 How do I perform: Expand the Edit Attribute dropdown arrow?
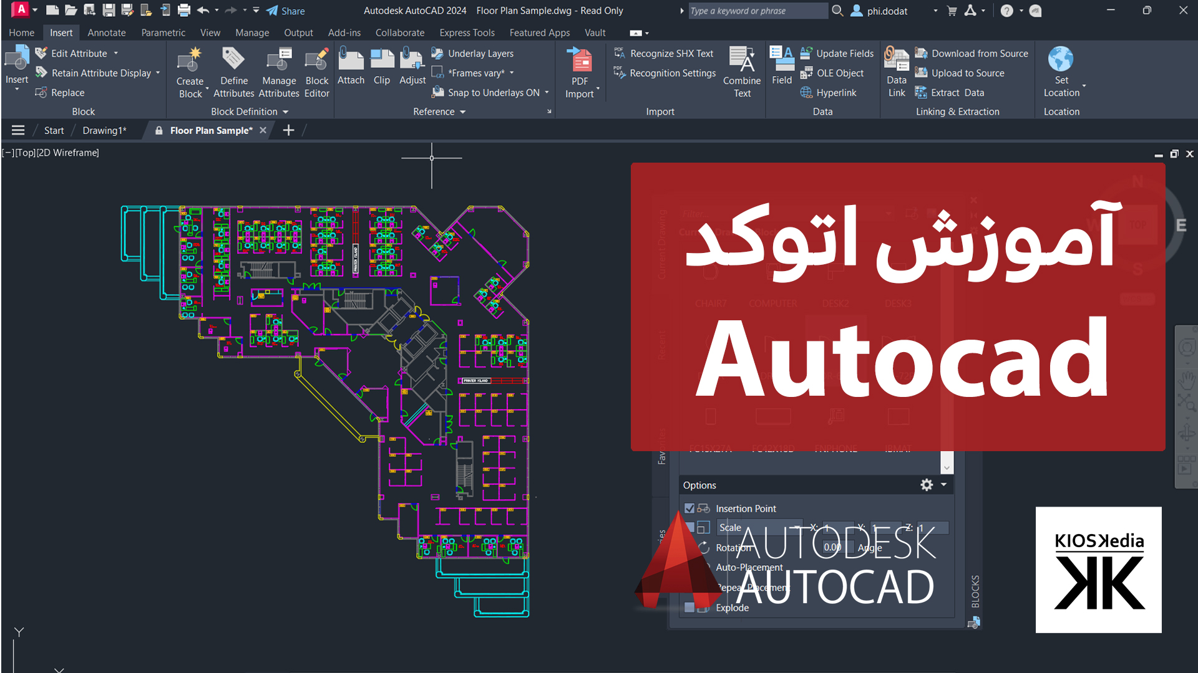click(x=116, y=54)
